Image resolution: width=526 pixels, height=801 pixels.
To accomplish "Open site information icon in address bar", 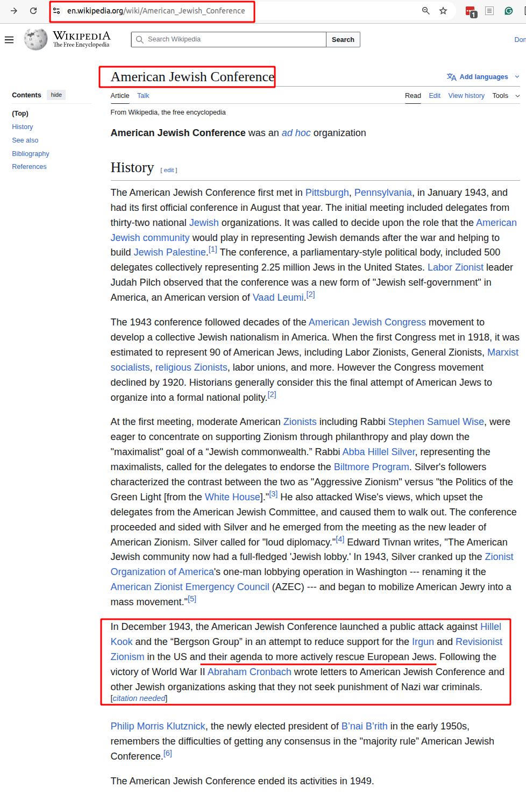I will click(56, 11).
